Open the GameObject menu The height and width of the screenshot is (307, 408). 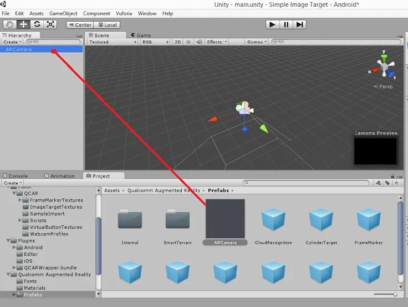coord(63,13)
